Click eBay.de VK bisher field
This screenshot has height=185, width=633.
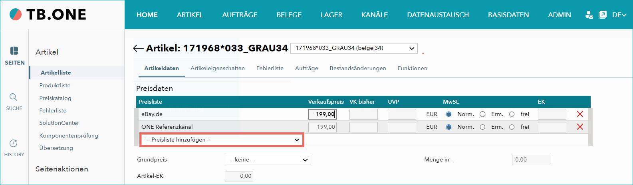[363, 114]
